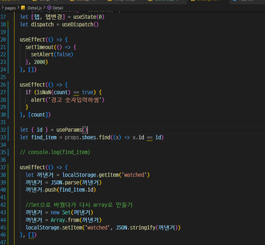Click line number 26 in the gutter
This screenshot has width=265, height=245.
pos(3,85)
